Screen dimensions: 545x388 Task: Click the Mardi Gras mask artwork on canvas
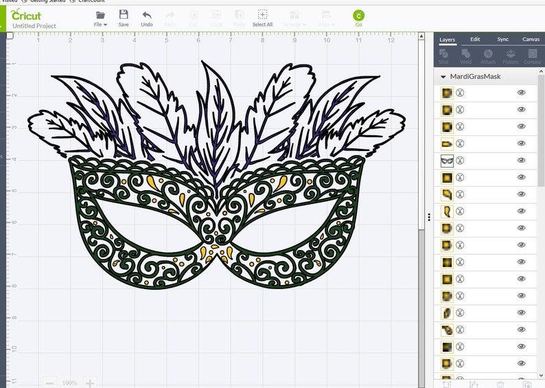216,176
